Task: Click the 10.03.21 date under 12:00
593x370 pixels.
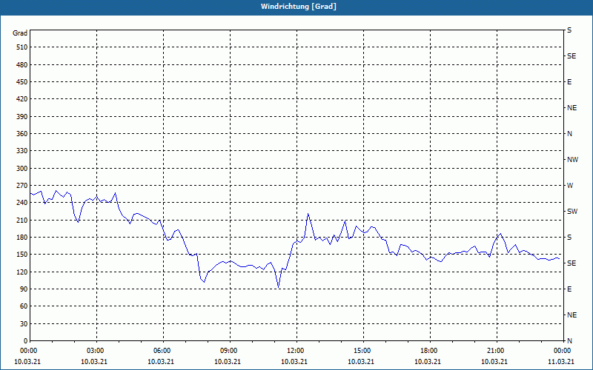Action: [x=294, y=361]
